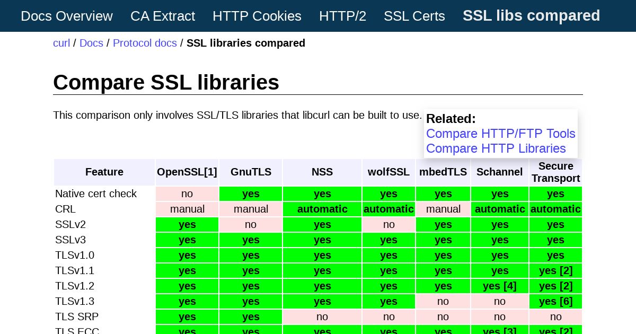Click OpenSSL 'yes' cell in SSLv2 row
The height and width of the screenshot is (334, 636).
point(187,224)
